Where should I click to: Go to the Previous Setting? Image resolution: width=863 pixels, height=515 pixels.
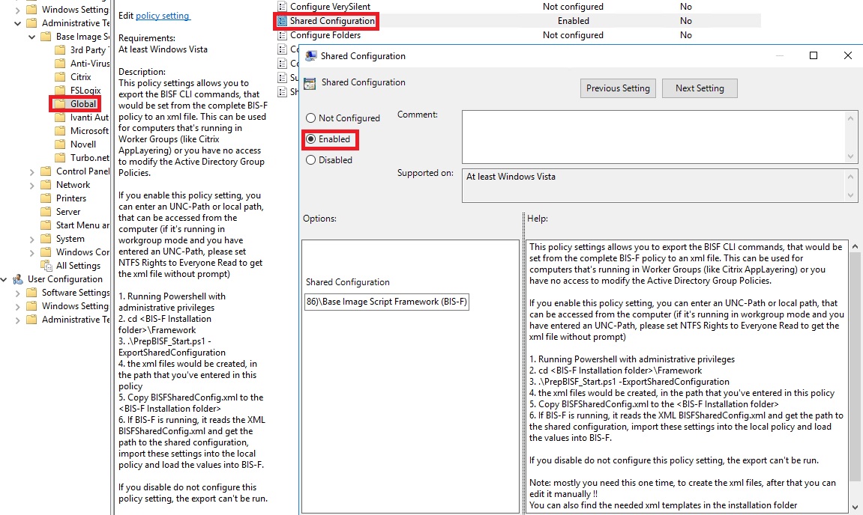pos(618,88)
